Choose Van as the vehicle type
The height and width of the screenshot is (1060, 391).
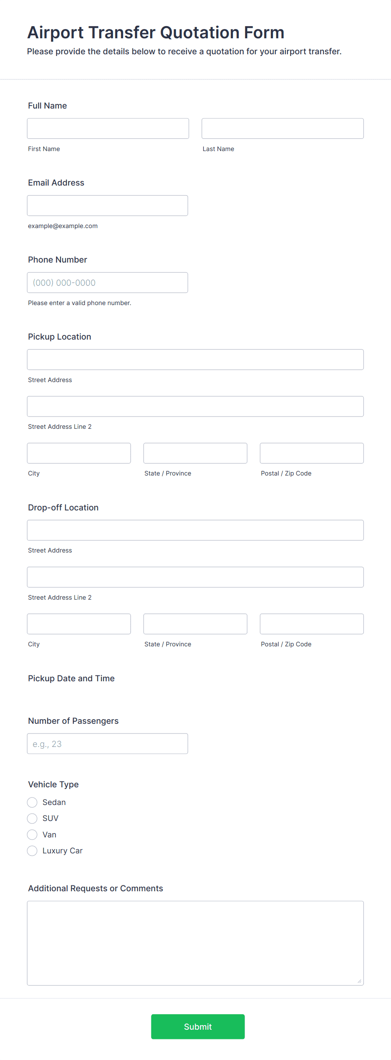[x=32, y=834]
